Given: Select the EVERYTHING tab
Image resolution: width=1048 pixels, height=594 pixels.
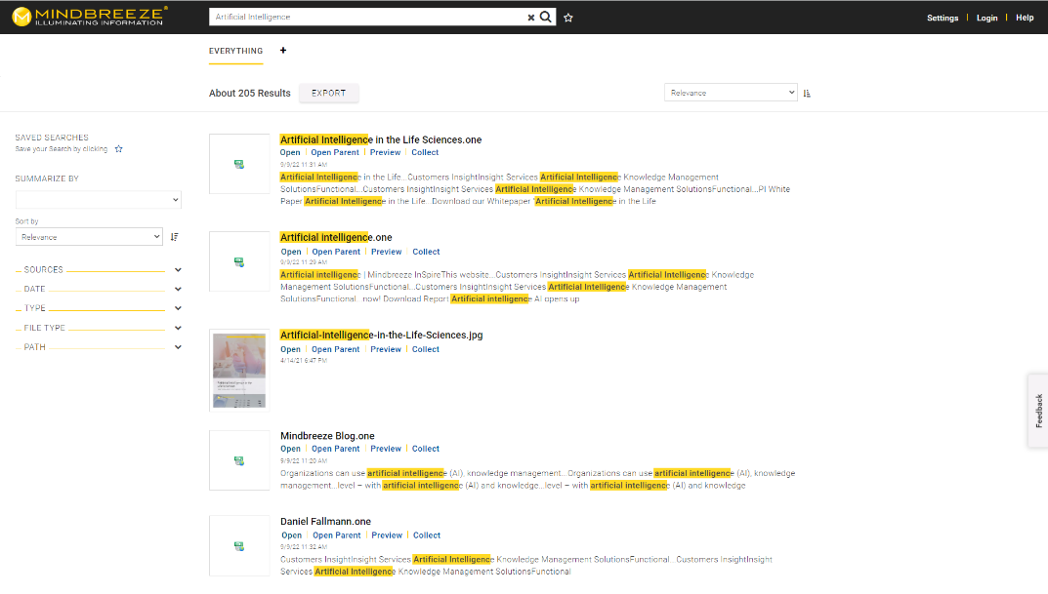Looking at the screenshot, I should coord(236,51).
